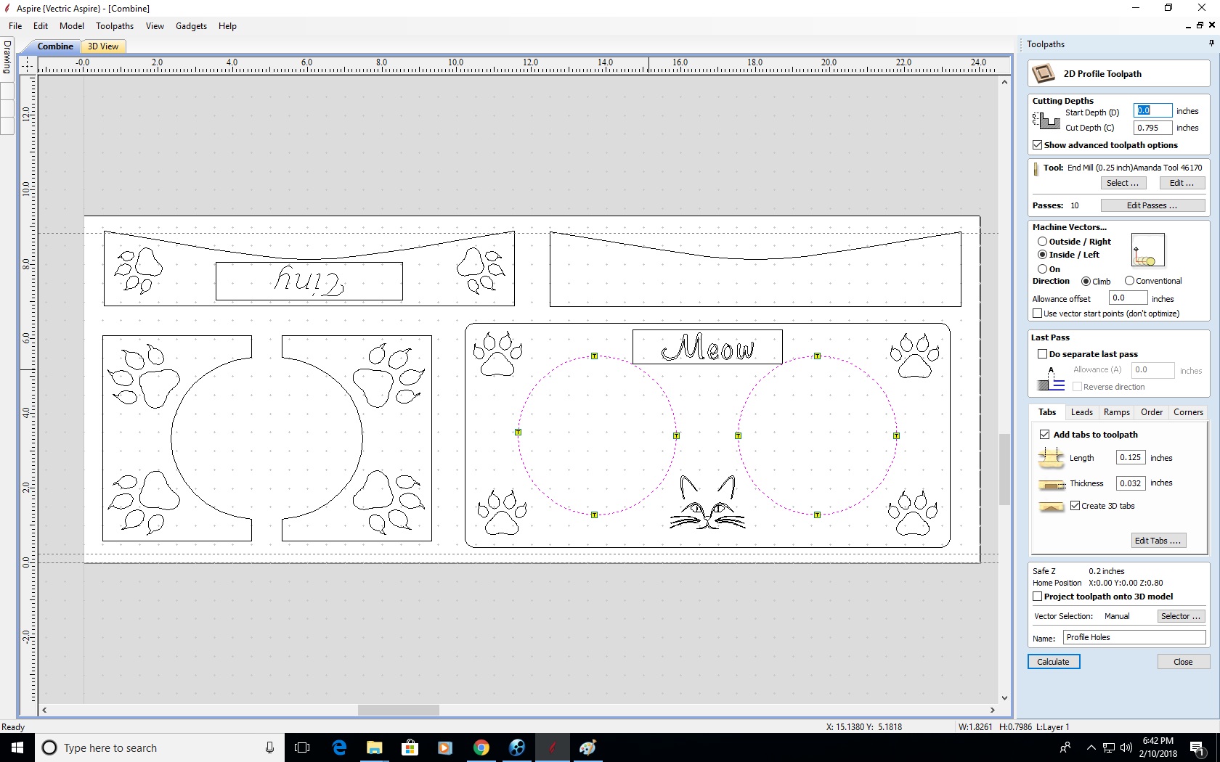This screenshot has width=1220, height=762.
Task: Click the horizontal scrollbar thumb
Action: (399, 710)
